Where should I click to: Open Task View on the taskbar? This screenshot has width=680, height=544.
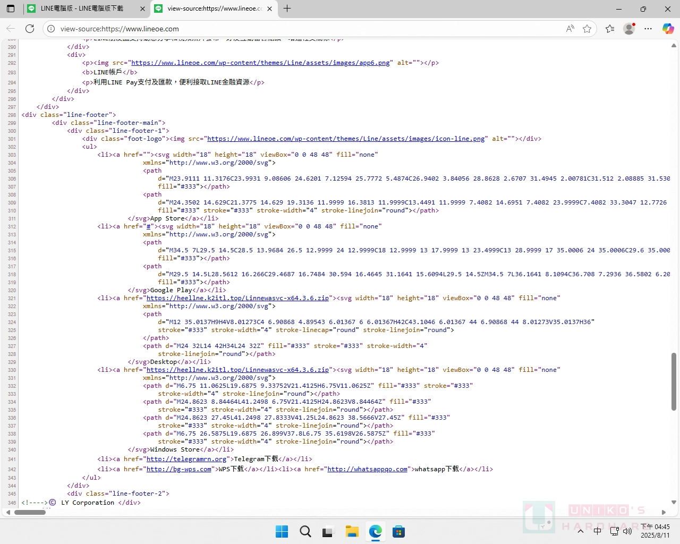pos(328,531)
